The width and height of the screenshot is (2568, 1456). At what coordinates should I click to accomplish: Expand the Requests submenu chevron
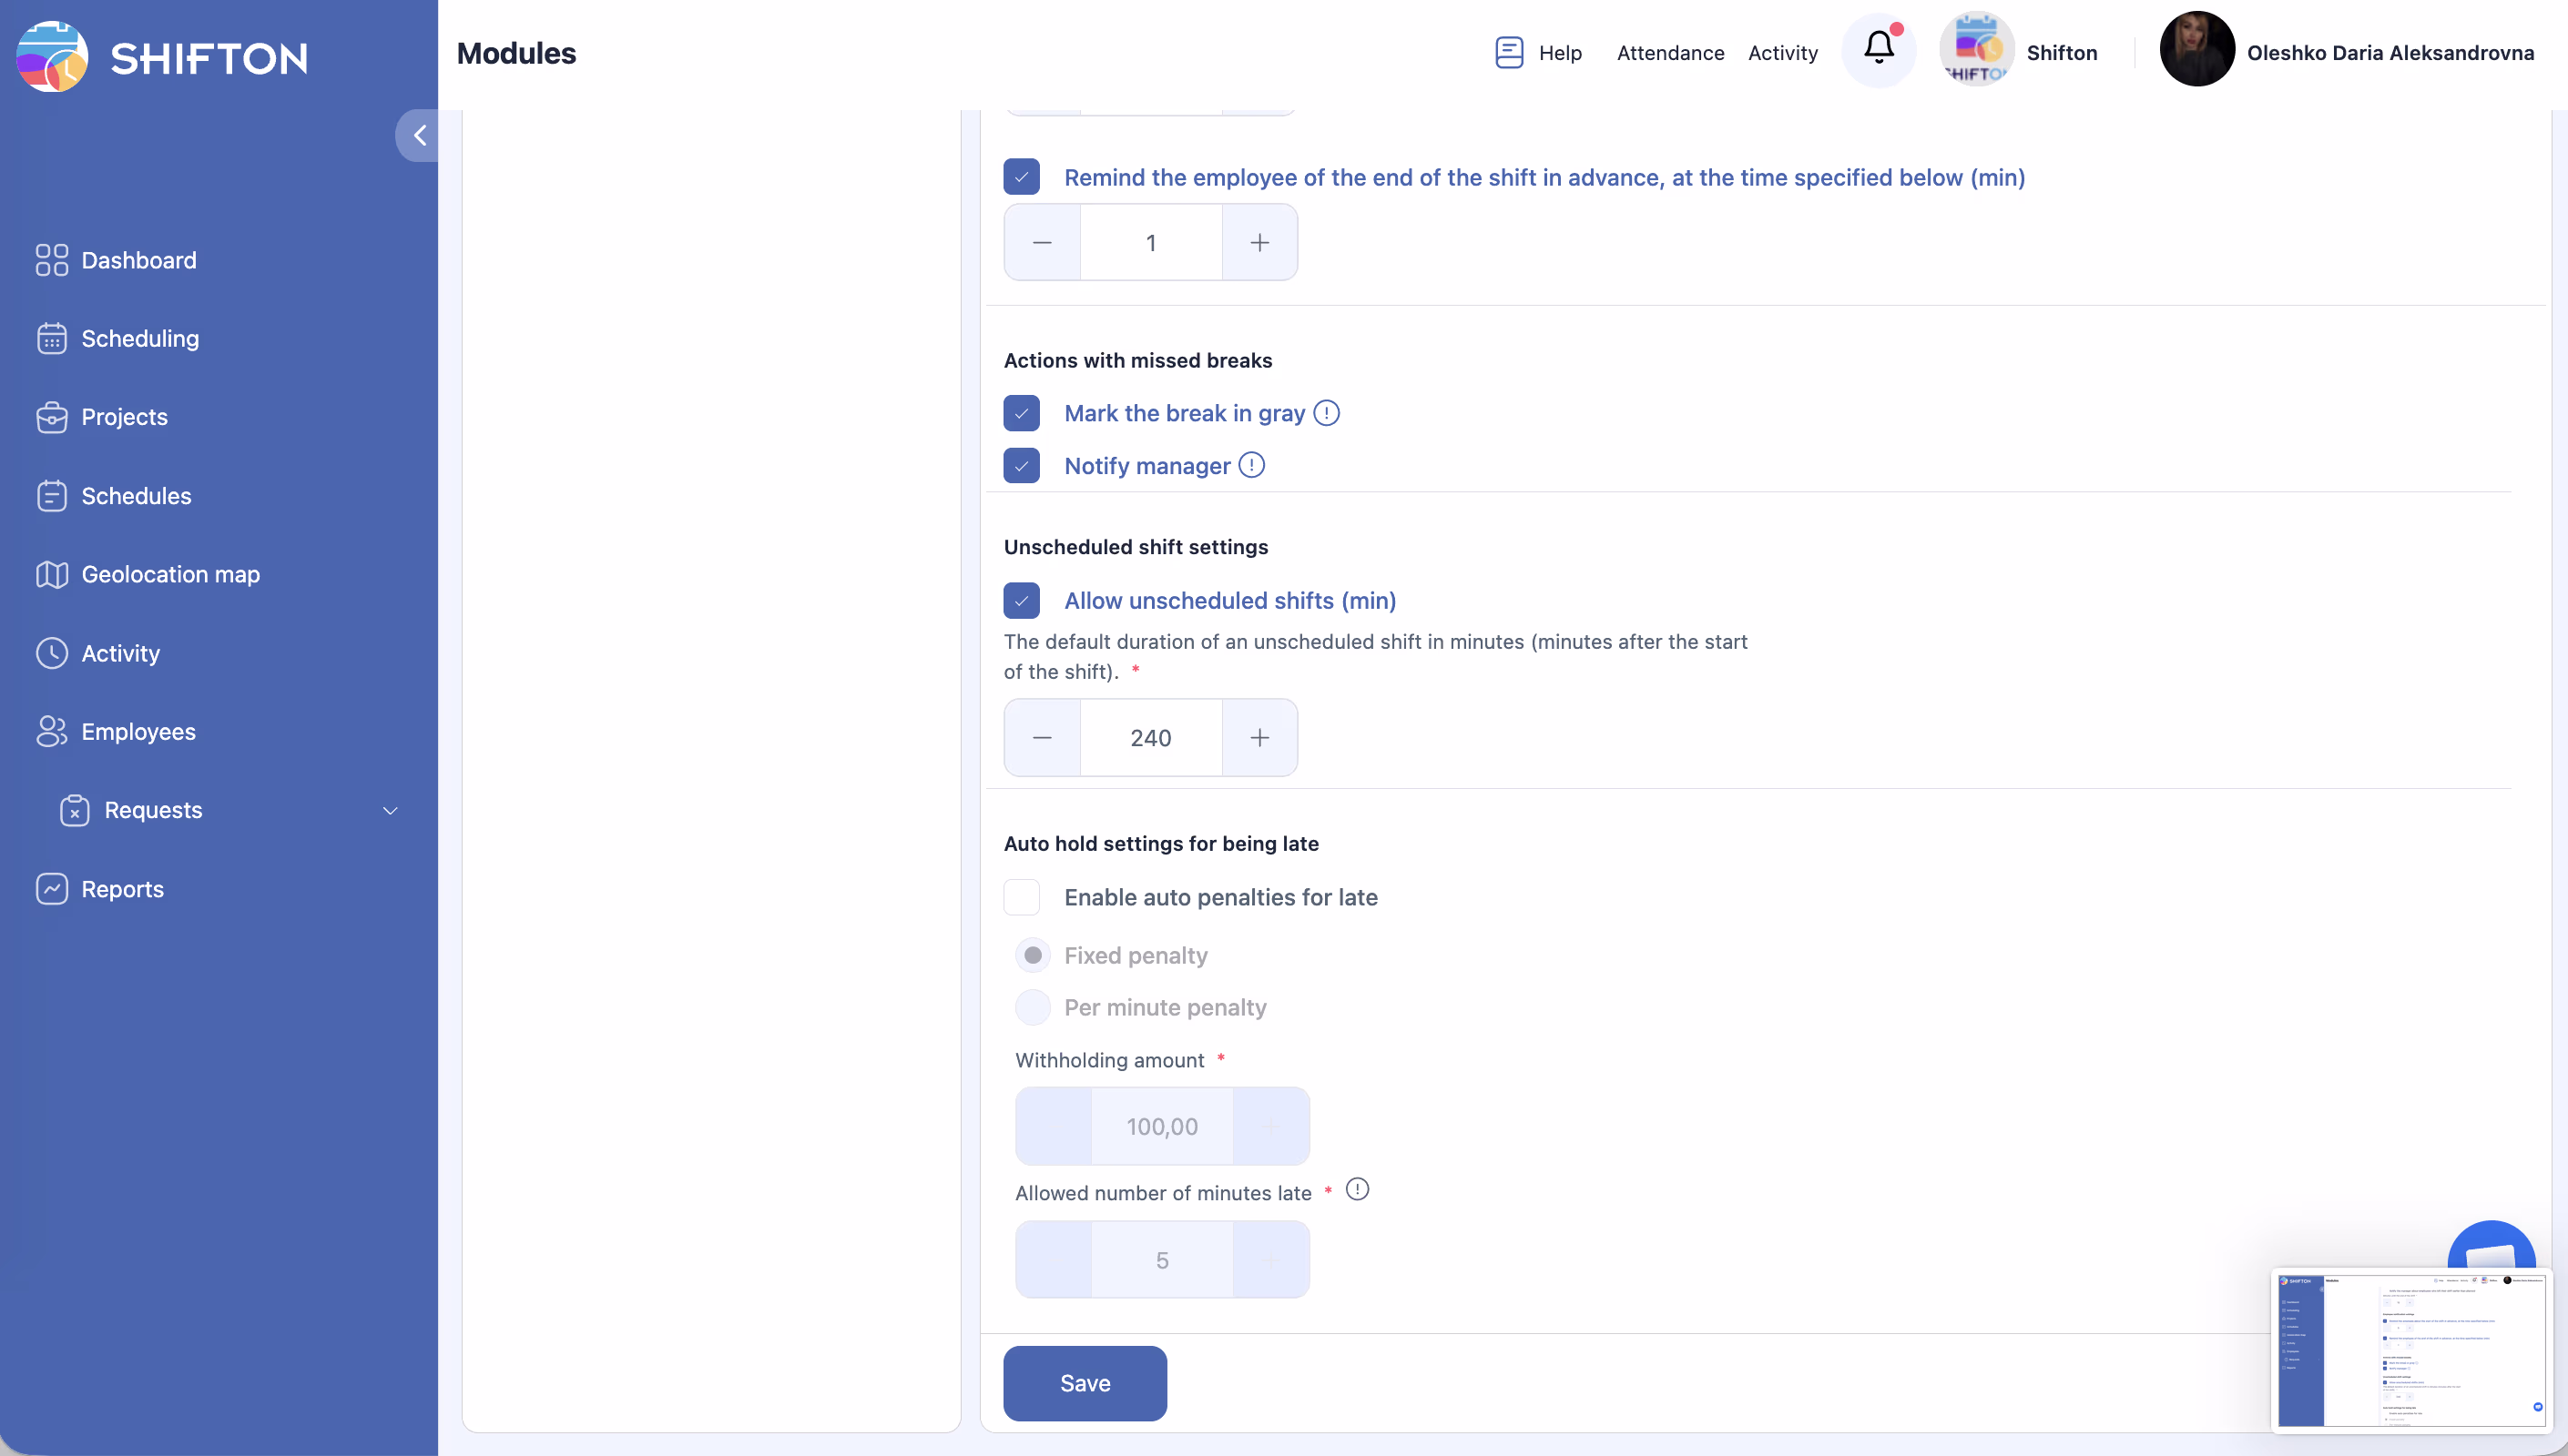(x=390, y=810)
